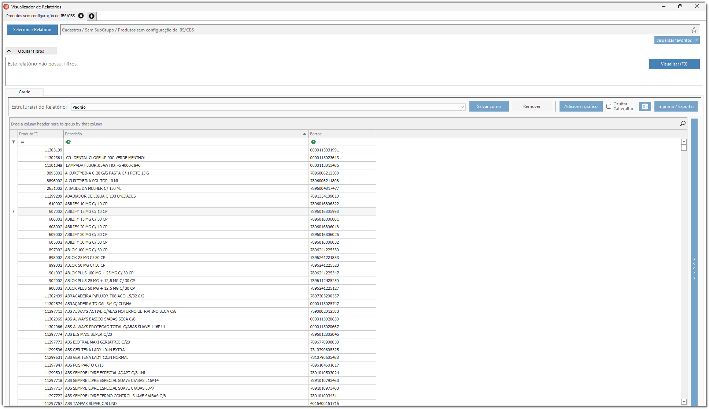709x409 pixels.
Task: Collapse filters with Ocultar filtros chevron
Action: coord(9,51)
